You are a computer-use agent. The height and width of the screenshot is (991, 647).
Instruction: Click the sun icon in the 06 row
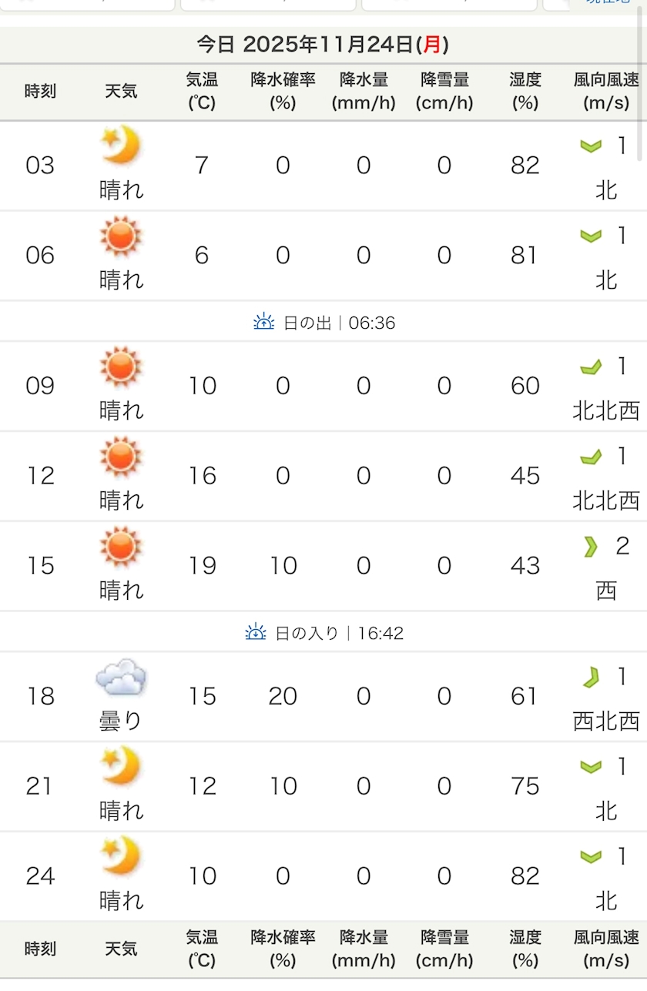(x=121, y=236)
